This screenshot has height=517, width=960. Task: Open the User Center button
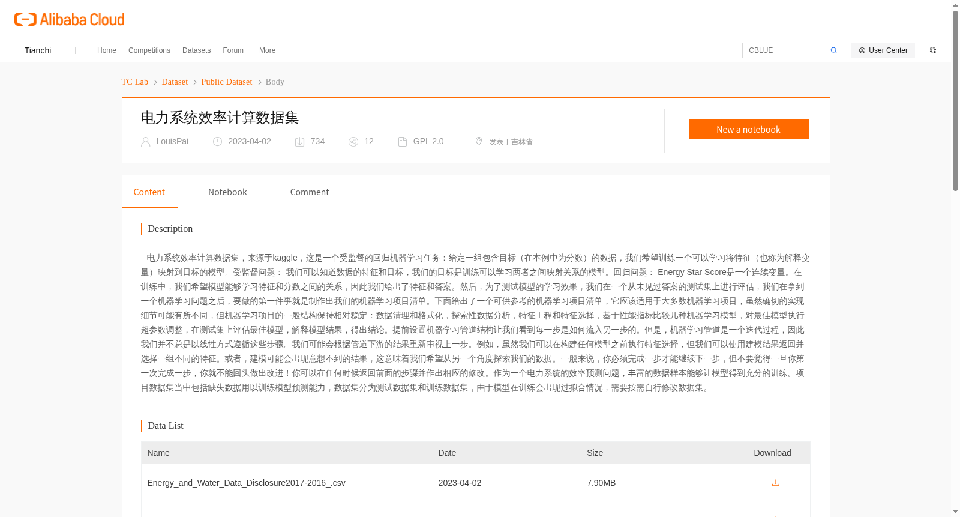[883, 50]
